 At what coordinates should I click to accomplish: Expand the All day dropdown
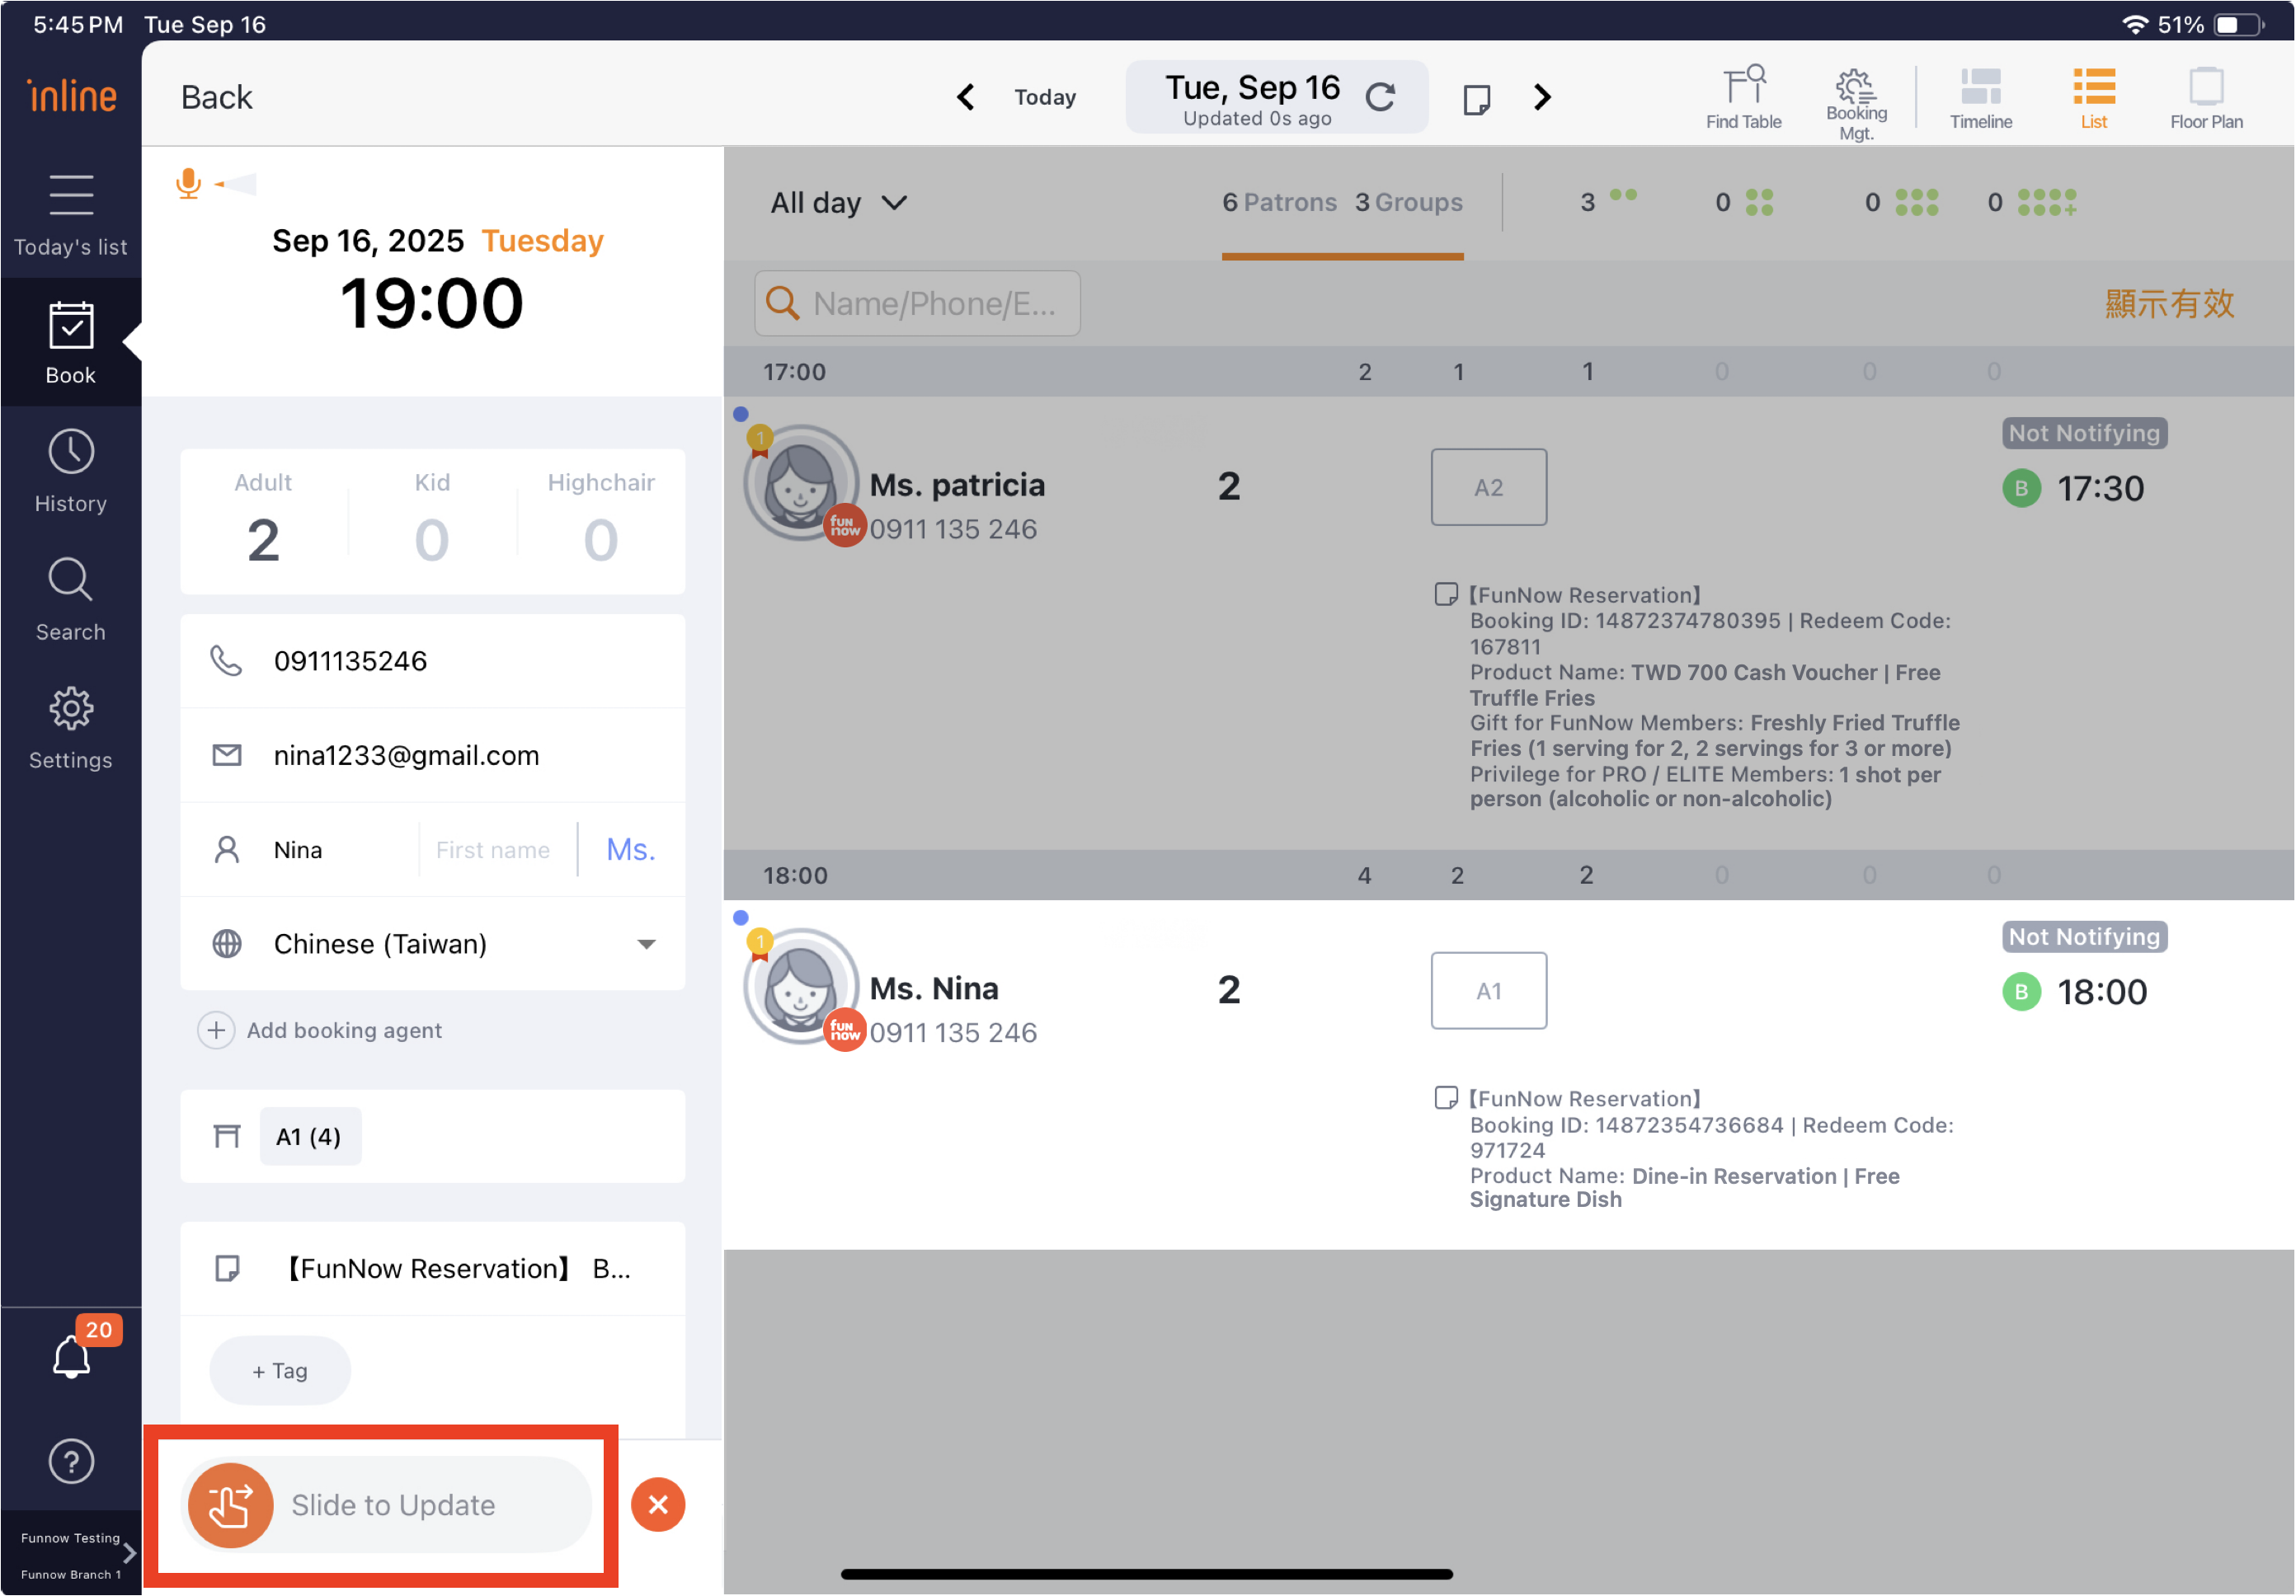[838, 203]
